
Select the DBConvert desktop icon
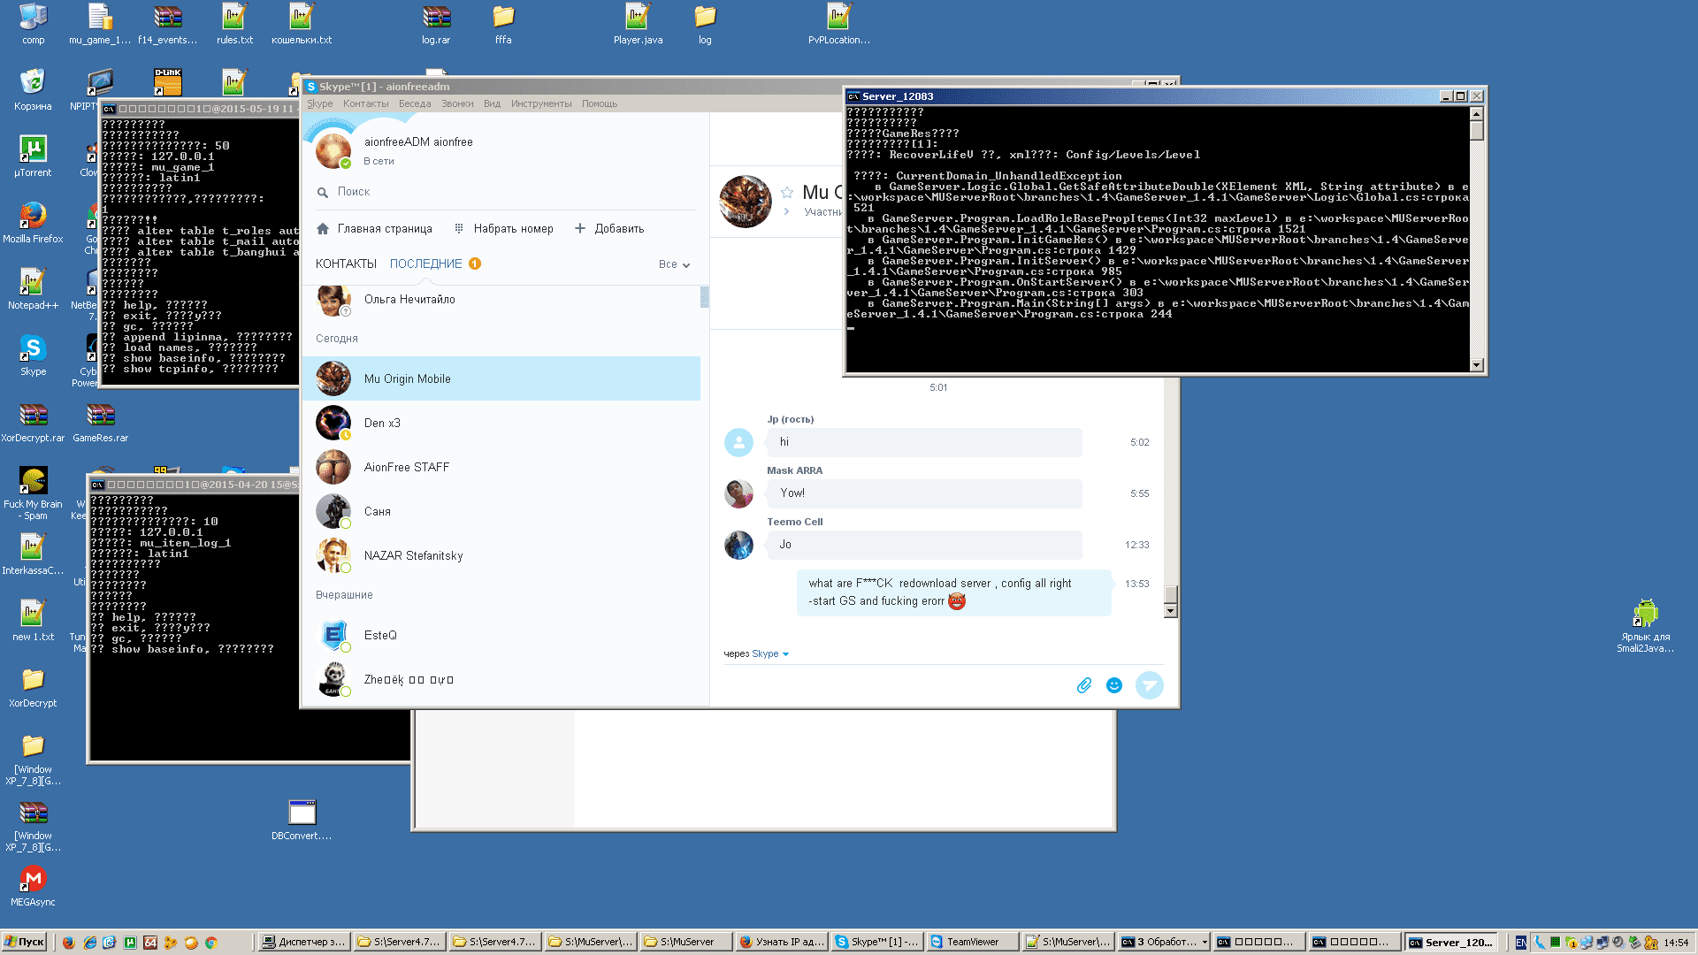pyautogui.click(x=302, y=819)
